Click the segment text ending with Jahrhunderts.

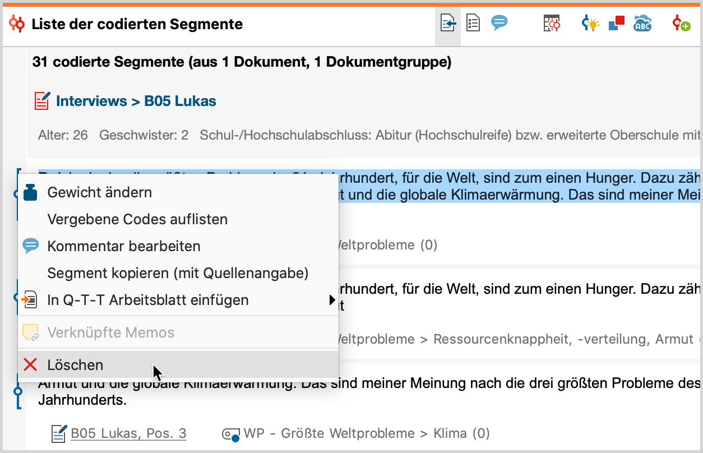(369, 392)
